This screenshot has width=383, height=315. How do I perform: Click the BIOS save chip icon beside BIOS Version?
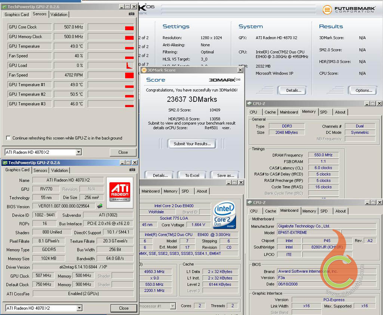point(99,206)
